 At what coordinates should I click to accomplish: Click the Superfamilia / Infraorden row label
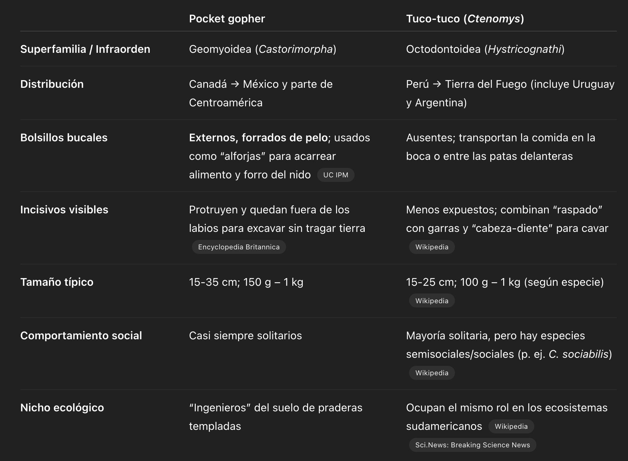tap(85, 49)
